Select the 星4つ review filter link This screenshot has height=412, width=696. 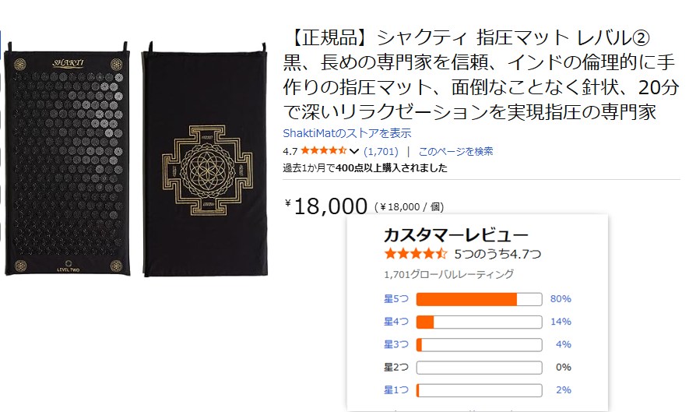tap(395, 322)
